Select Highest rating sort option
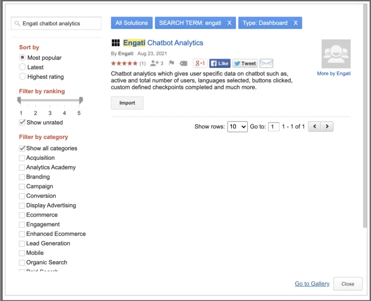The height and width of the screenshot is (301, 371). point(22,76)
